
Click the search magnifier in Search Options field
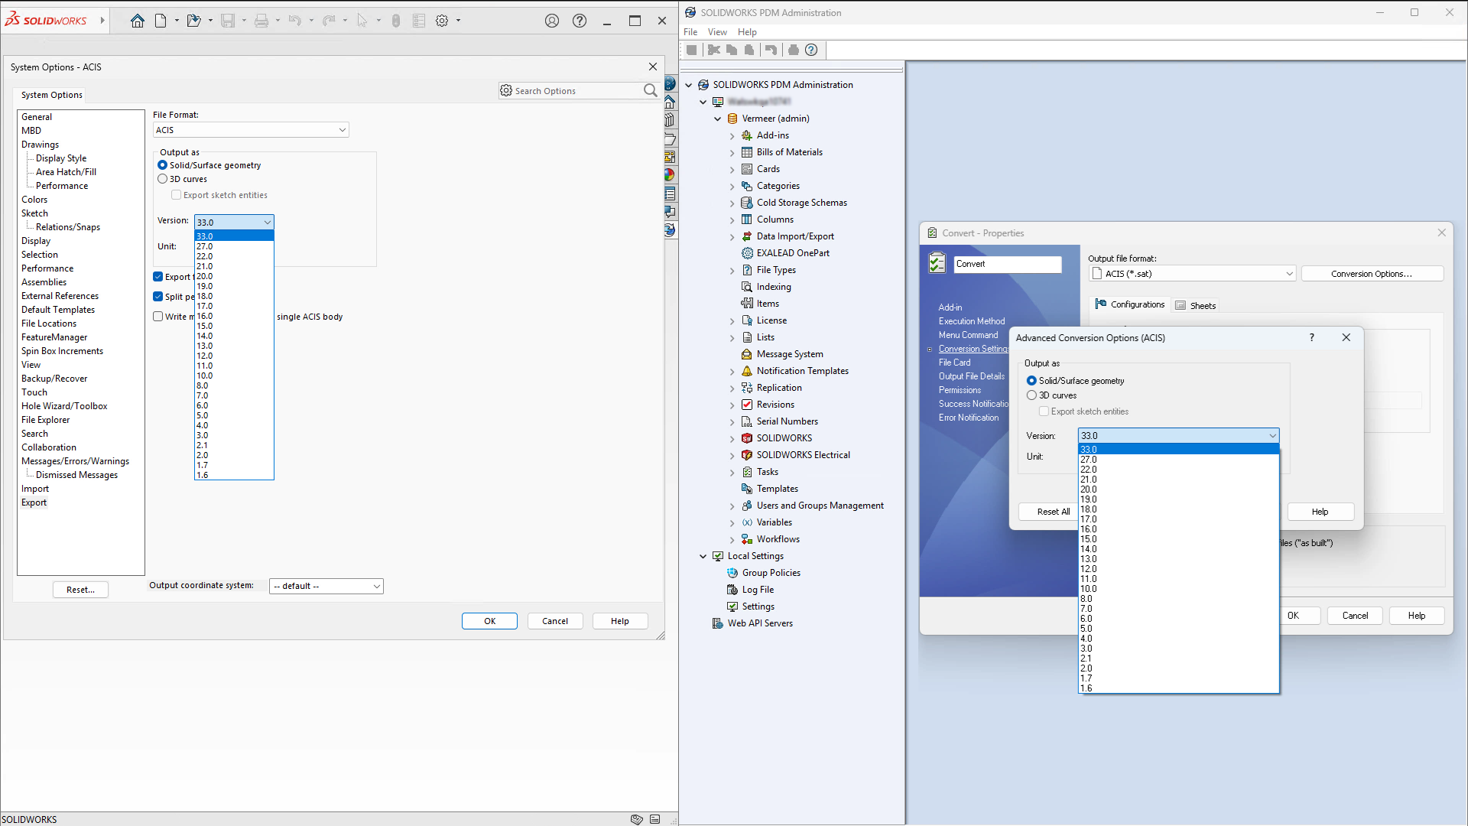(x=650, y=90)
